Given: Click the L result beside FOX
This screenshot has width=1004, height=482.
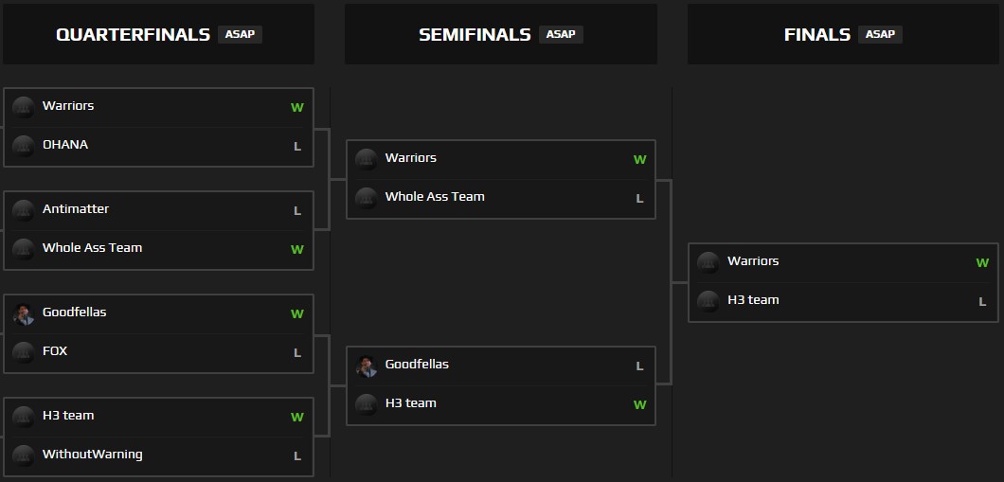Looking at the screenshot, I should 297,352.
